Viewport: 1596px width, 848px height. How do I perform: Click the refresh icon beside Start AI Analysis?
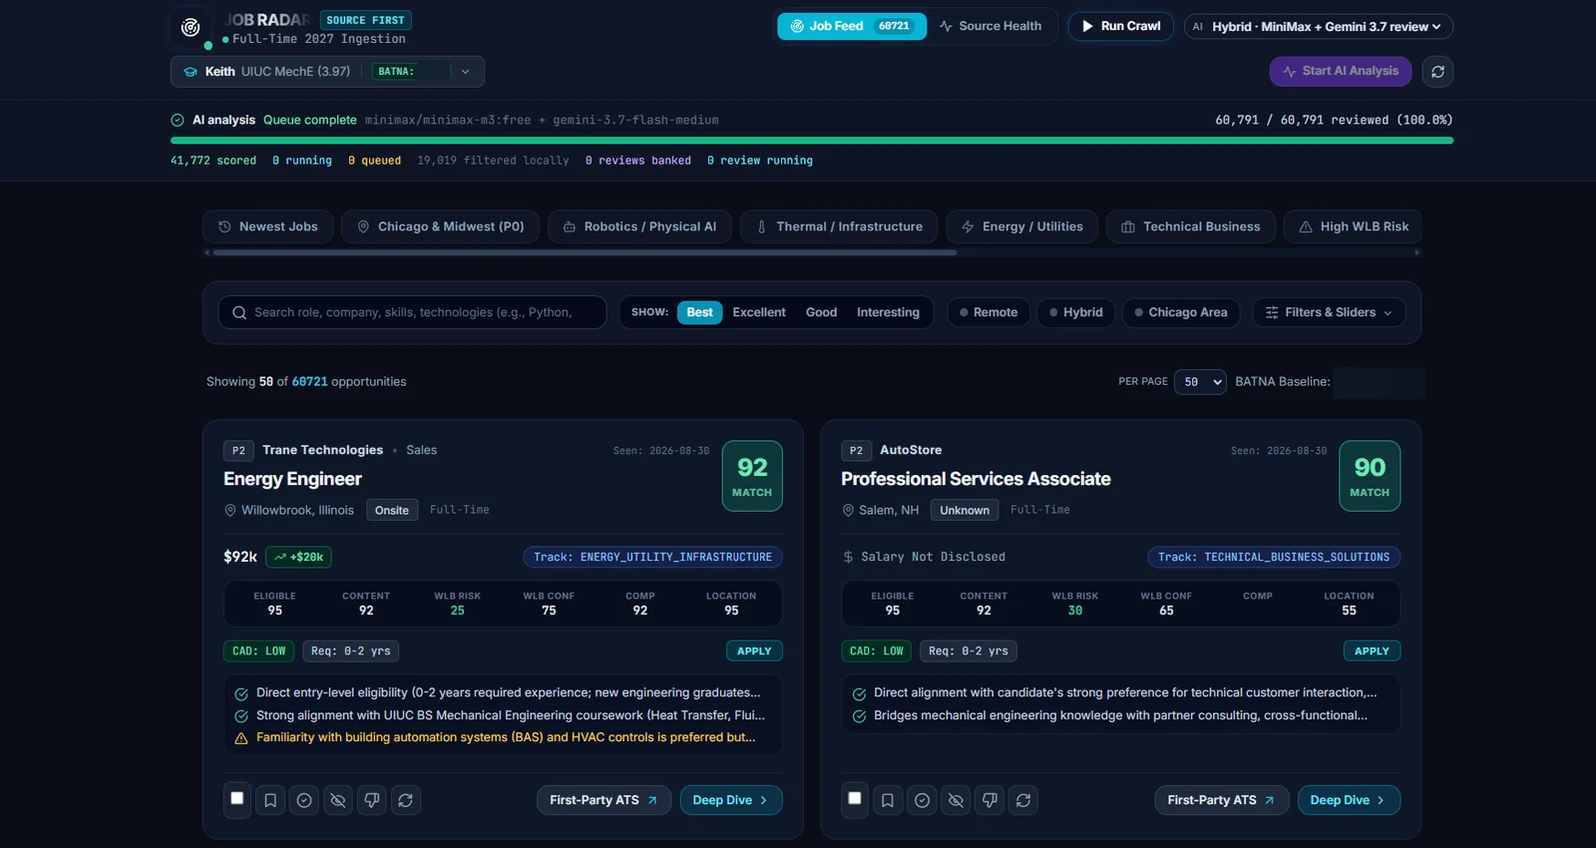coord(1437,72)
